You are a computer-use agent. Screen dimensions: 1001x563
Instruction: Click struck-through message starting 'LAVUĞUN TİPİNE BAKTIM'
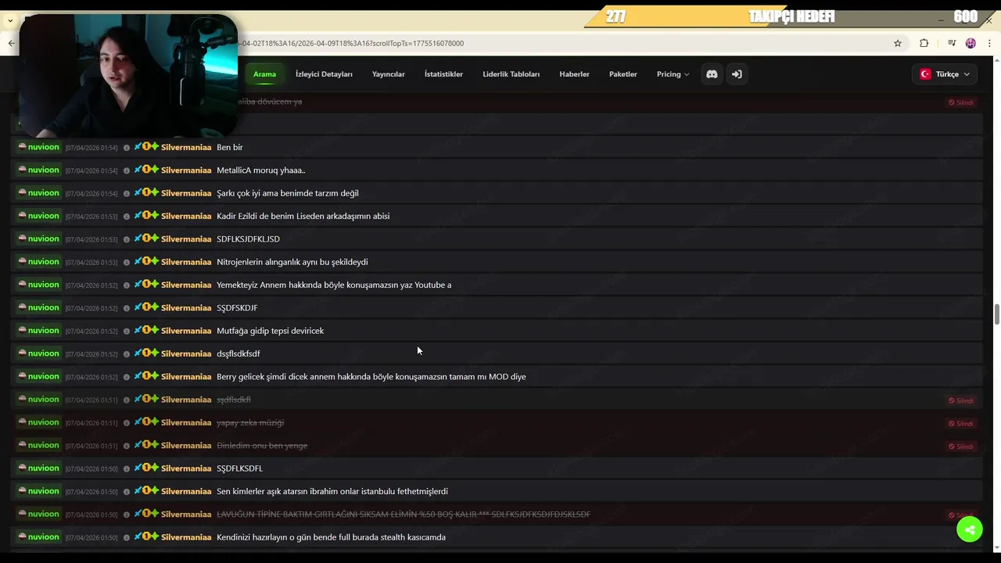pos(404,515)
